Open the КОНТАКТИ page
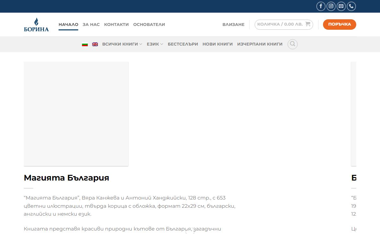The width and height of the screenshot is (380, 234). 117,24
